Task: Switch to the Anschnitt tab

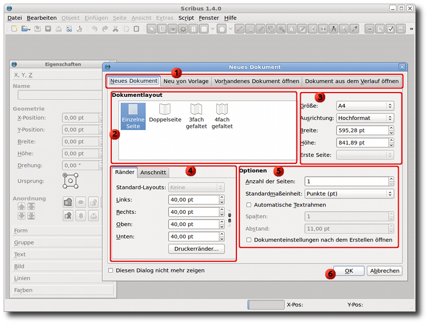Action: point(153,172)
